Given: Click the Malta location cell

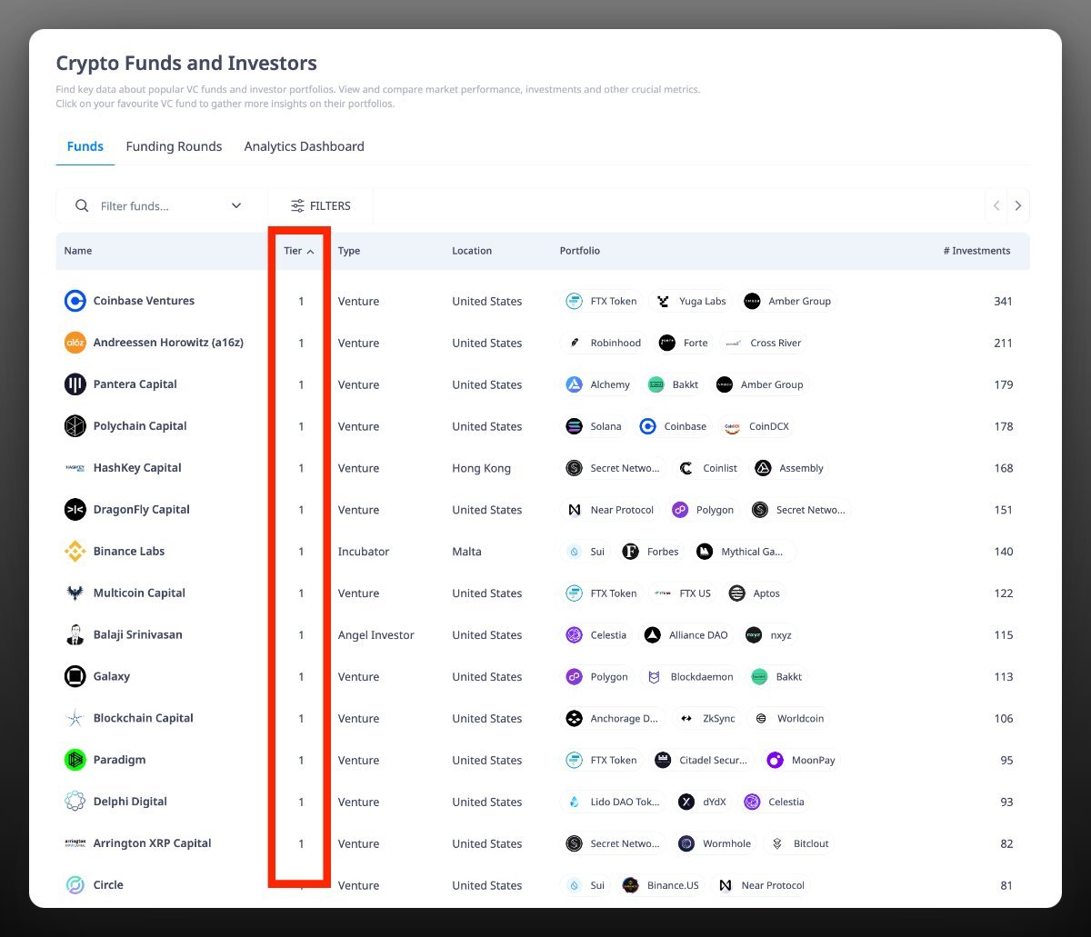Looking at the screenshot, I should (x=466, y=552).
